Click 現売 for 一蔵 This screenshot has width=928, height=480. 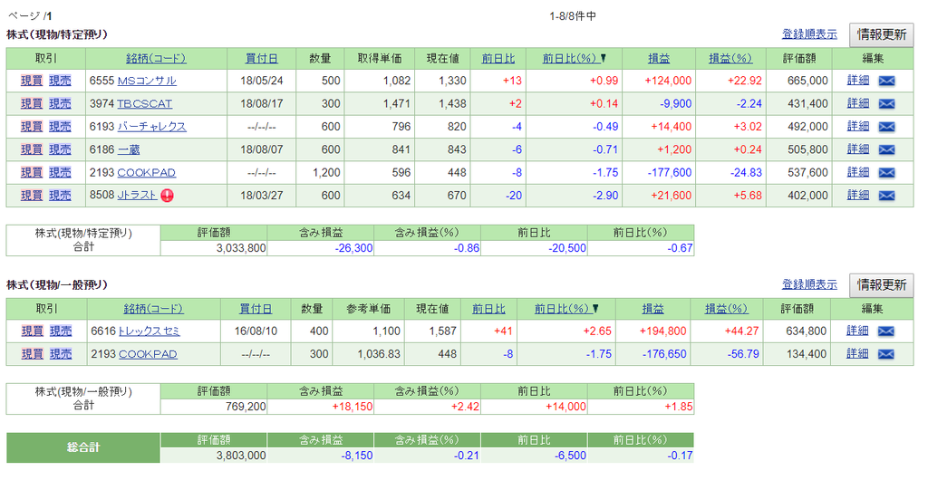point(60,150)
